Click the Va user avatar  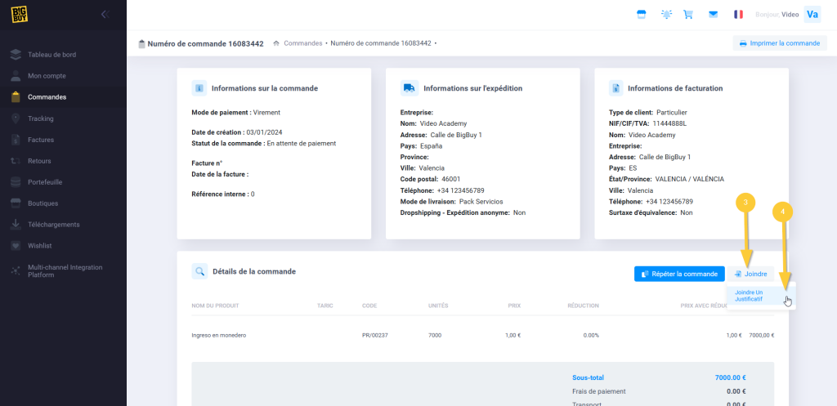pyautogui.click(x=812, y=14)
